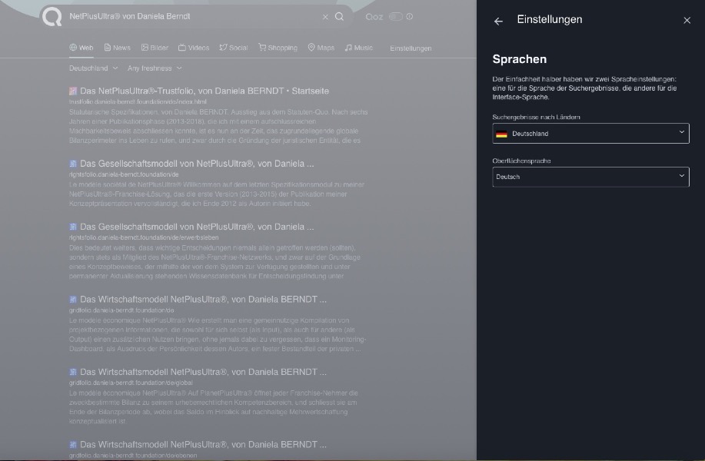Screen dimensions: 705x461
Task: Expand the Deutschland region filter
Action: pos(93,68)
